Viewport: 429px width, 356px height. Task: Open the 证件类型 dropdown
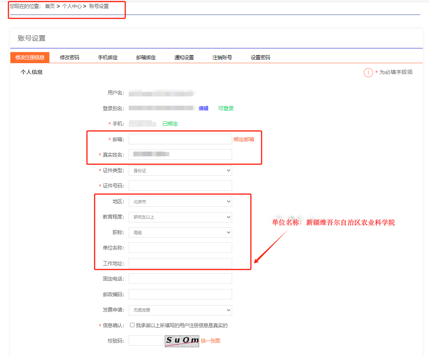coord(180,171)
